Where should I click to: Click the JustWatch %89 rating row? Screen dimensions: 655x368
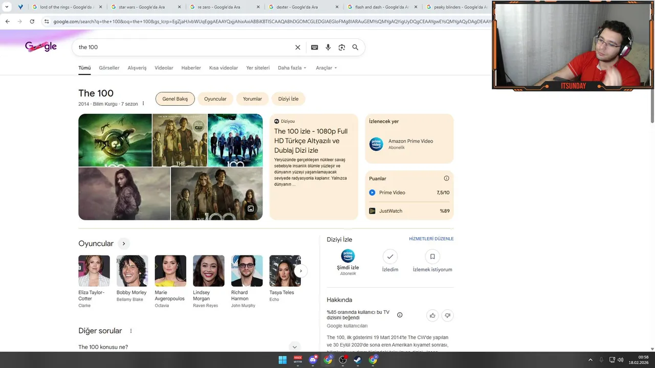pyautogui.click(x=409, y=211)
